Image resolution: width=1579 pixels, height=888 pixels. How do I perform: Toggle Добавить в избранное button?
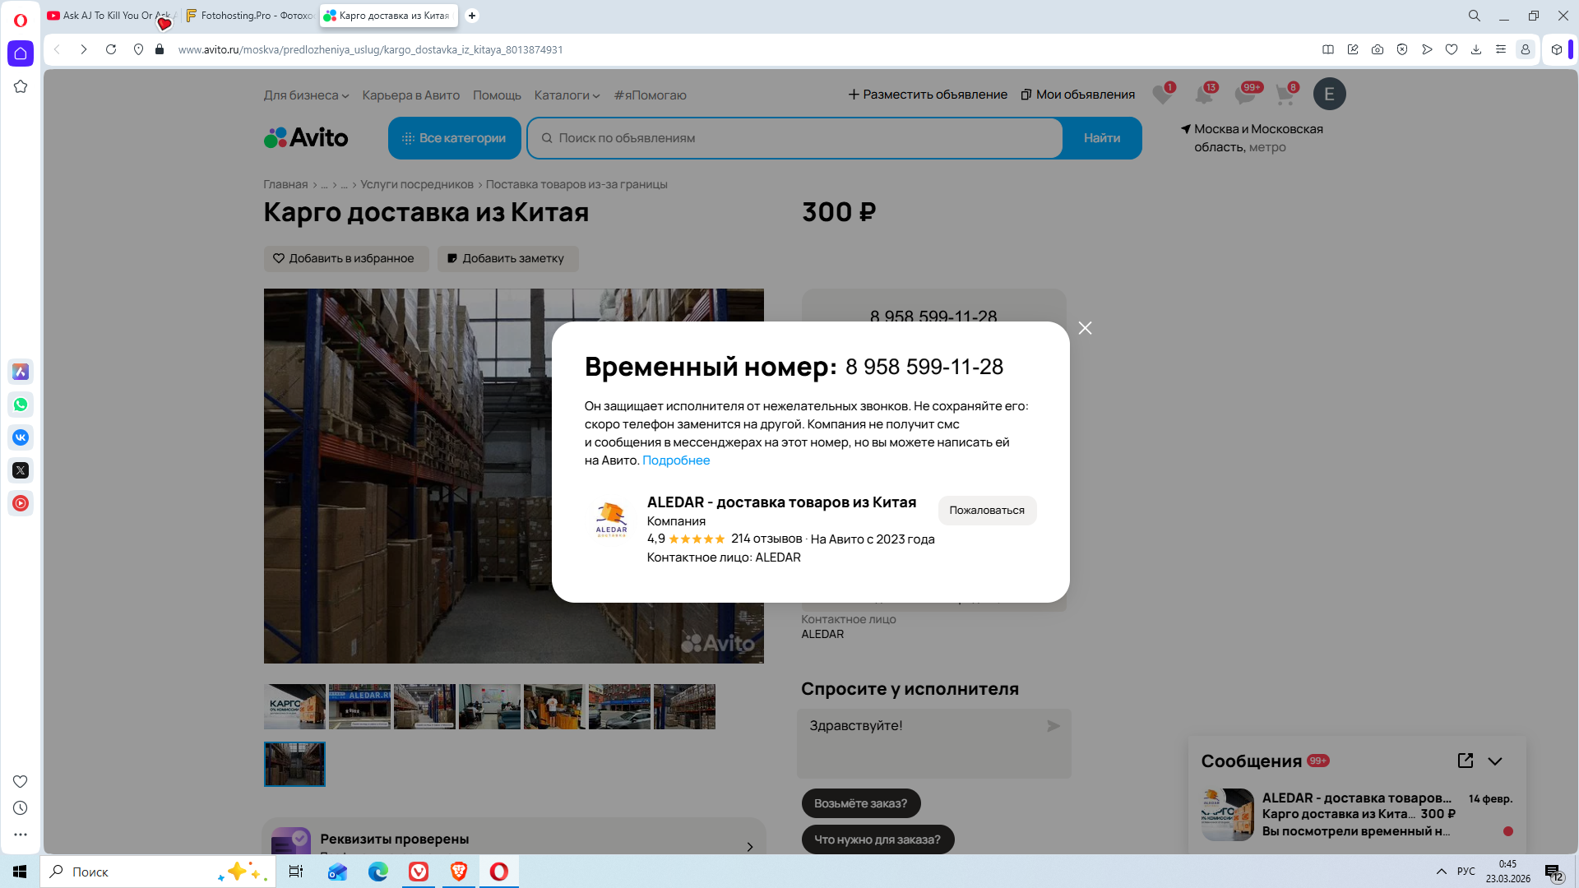coord(345,258)
